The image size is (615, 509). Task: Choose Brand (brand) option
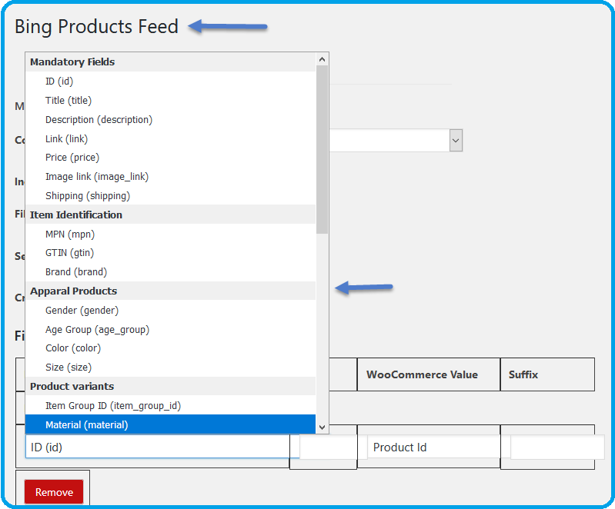[x=170, y=272]
